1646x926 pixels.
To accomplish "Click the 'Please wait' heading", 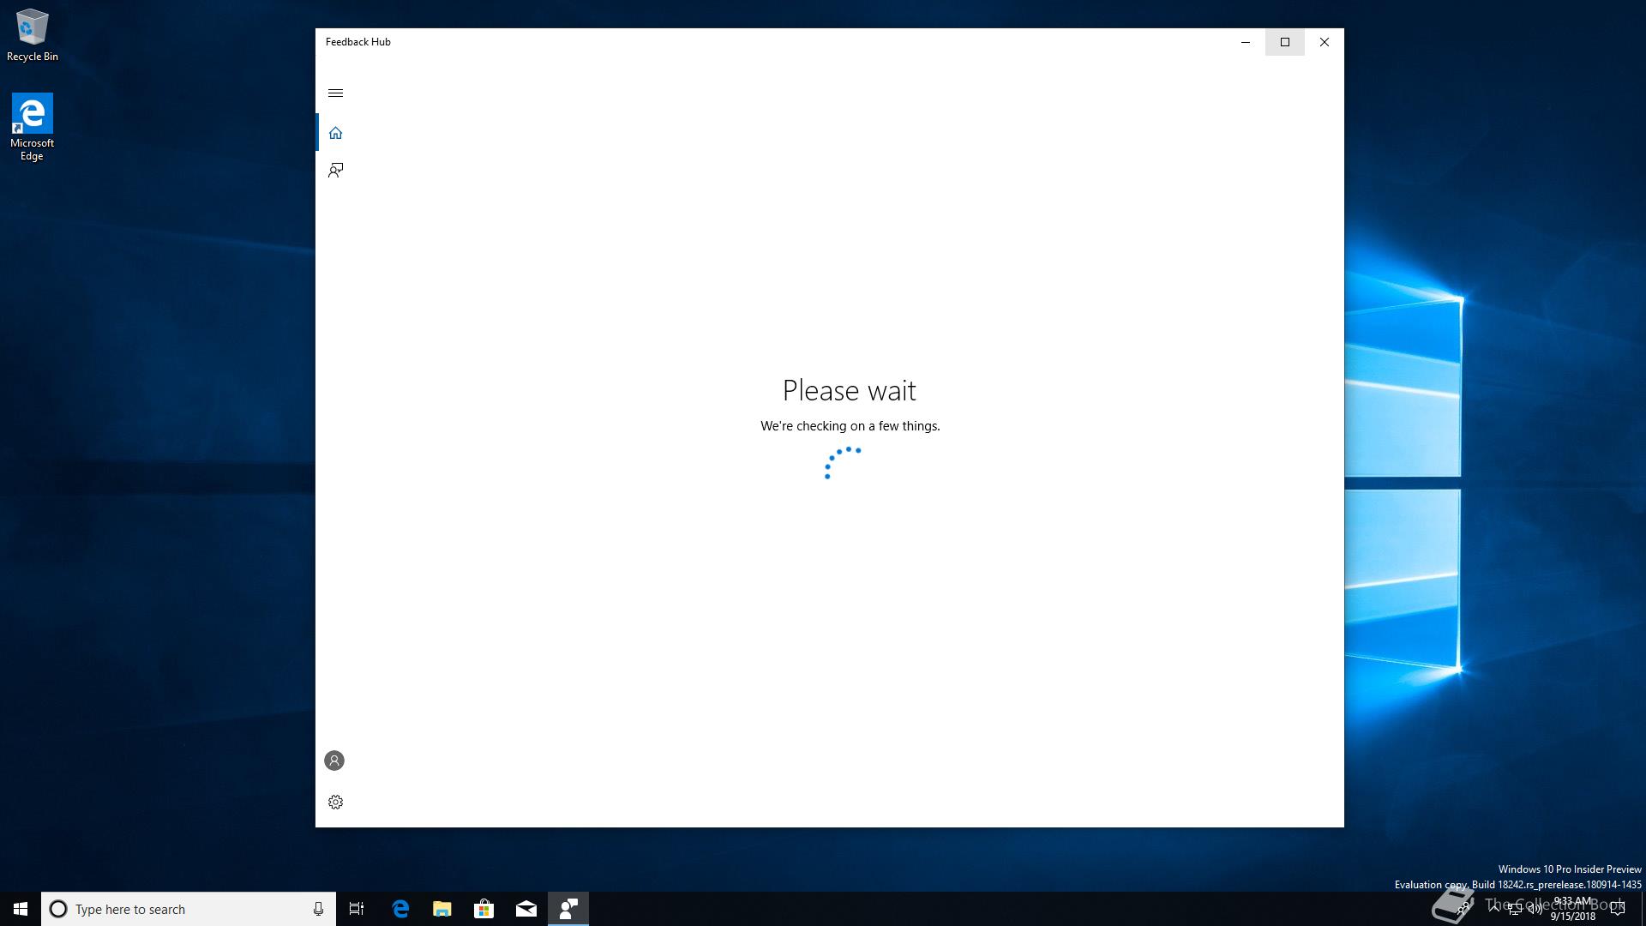I will [850, 391].
